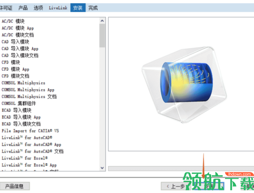Image resolution: width=254 pixels, height=193 pixels.
Task: Click the product list scrollbar thumb
Action: (102, 35)
